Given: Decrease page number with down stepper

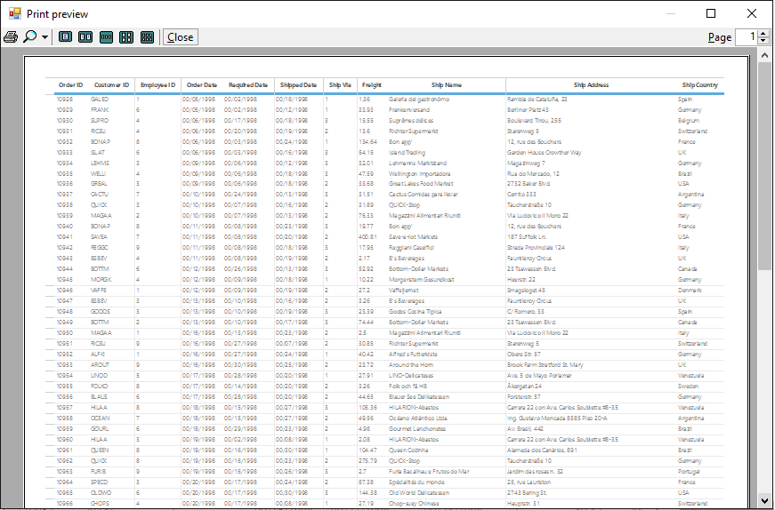Looking at the screenshot, I should pyautogui.click(x=763, y=41).
